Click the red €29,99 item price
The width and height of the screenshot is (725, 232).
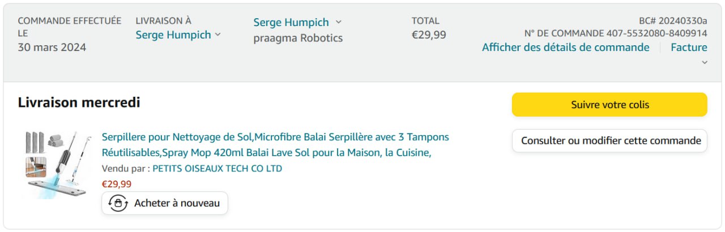tap(116, 184)
